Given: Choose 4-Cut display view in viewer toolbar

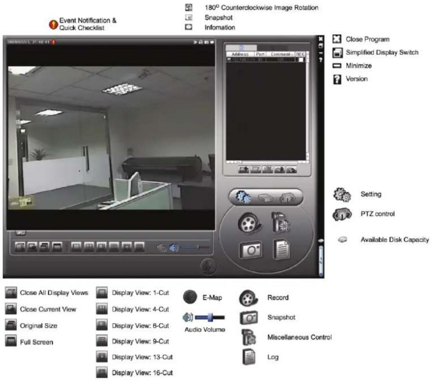Looking at the screenshot, I should tap(89, 247).
